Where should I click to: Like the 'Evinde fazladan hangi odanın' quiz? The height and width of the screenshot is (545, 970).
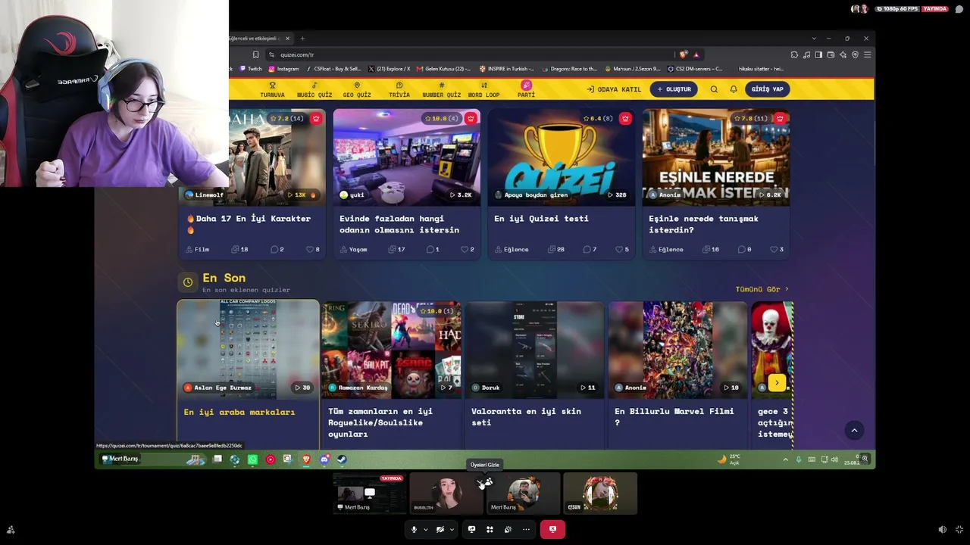point(468,249)
